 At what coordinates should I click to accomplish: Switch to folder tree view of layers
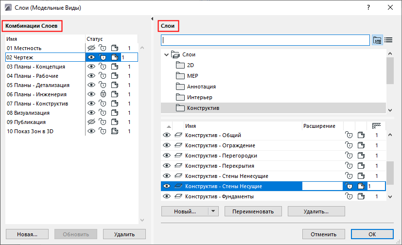click(378, 40)
